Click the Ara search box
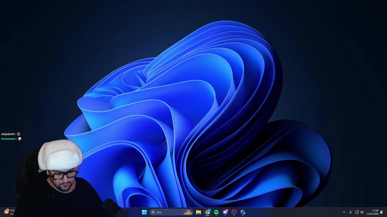 171,212
